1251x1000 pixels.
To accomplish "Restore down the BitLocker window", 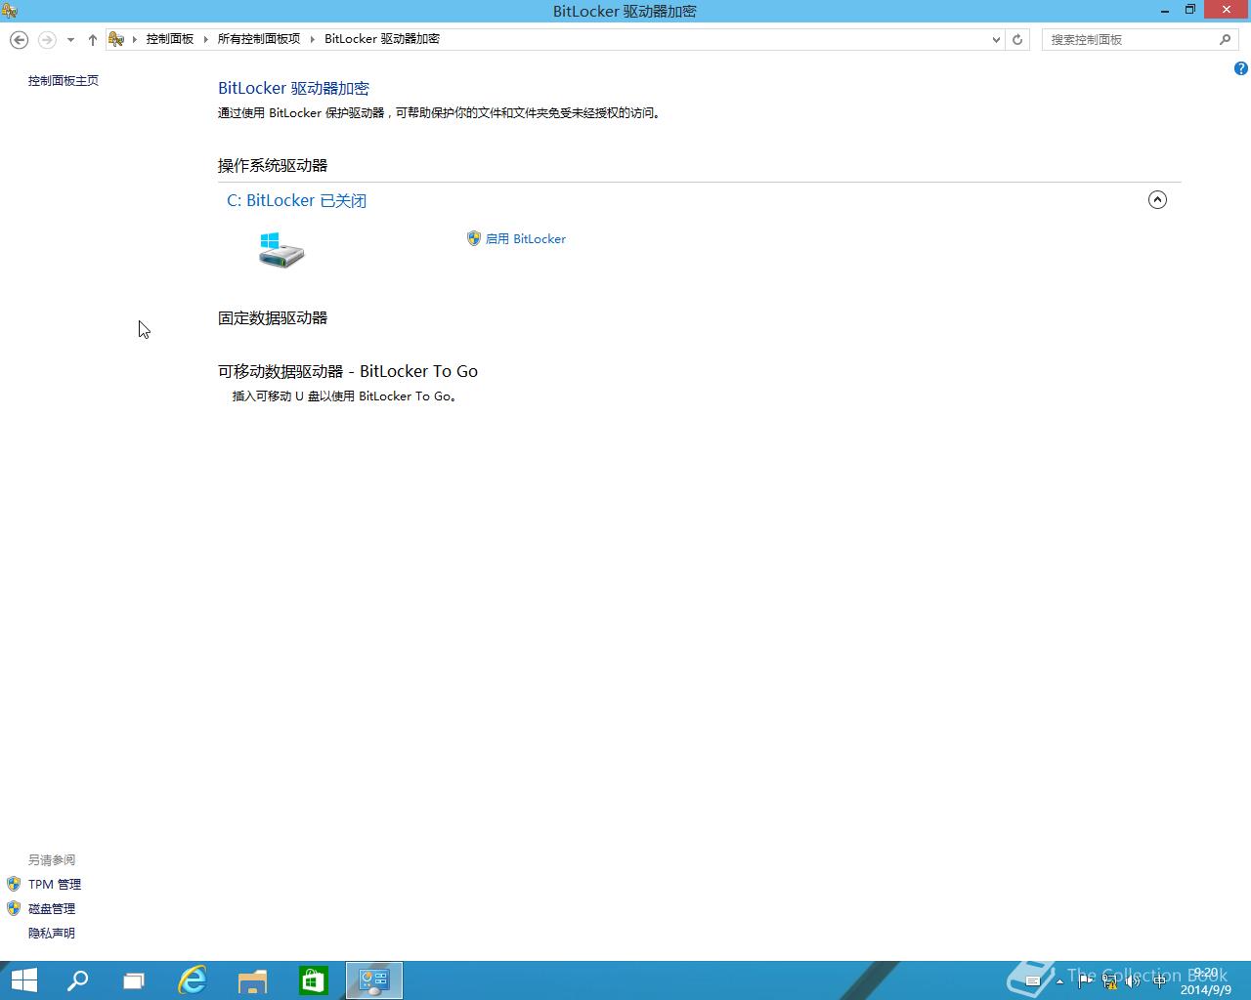I will pyautogui.click(x=1190, y=10).
